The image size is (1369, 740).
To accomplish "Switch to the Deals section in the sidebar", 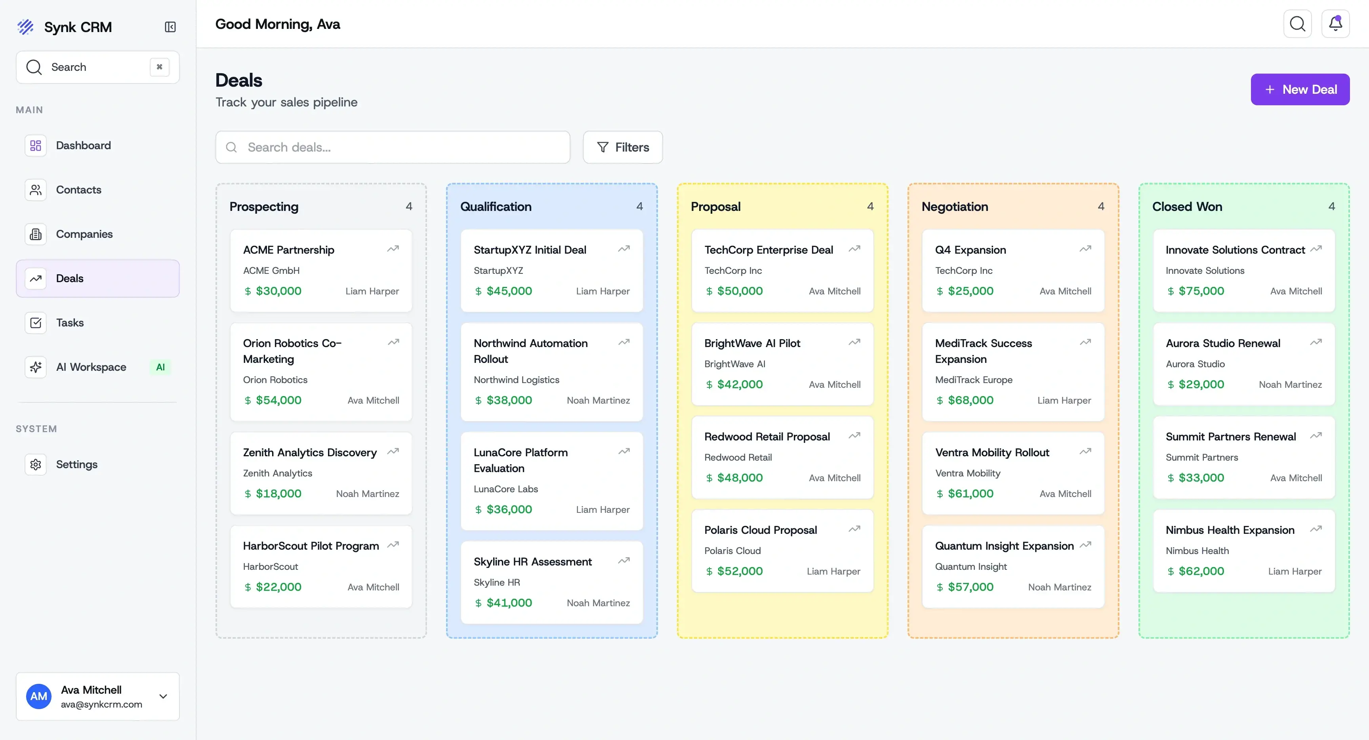I will [x=70, y=278].
